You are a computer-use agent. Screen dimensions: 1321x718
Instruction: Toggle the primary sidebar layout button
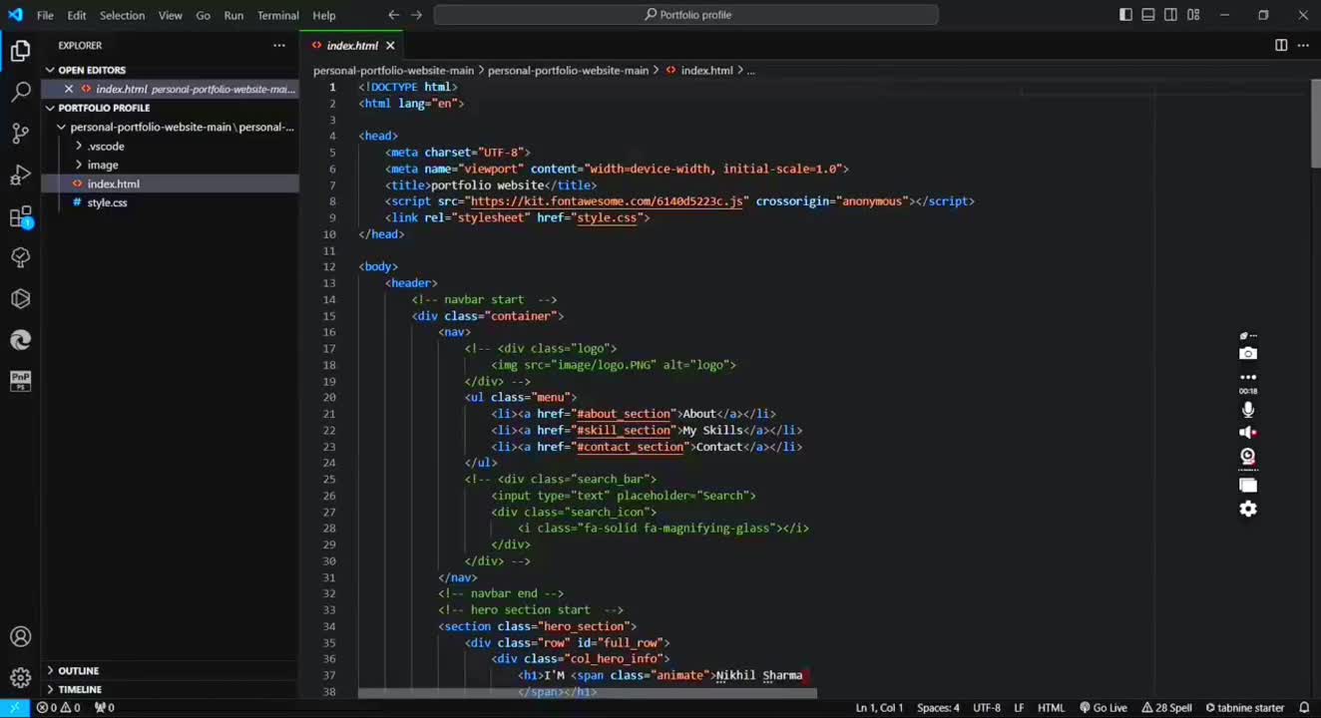pos(1125,15)
